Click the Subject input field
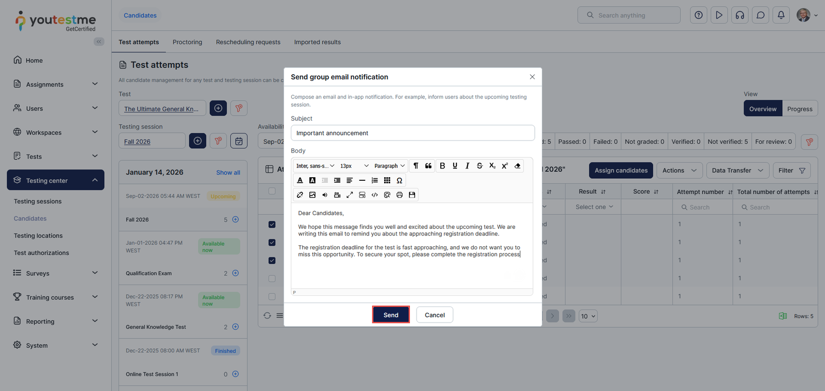The height and width of the screenshot is (391, 825). tap(412, 133)
